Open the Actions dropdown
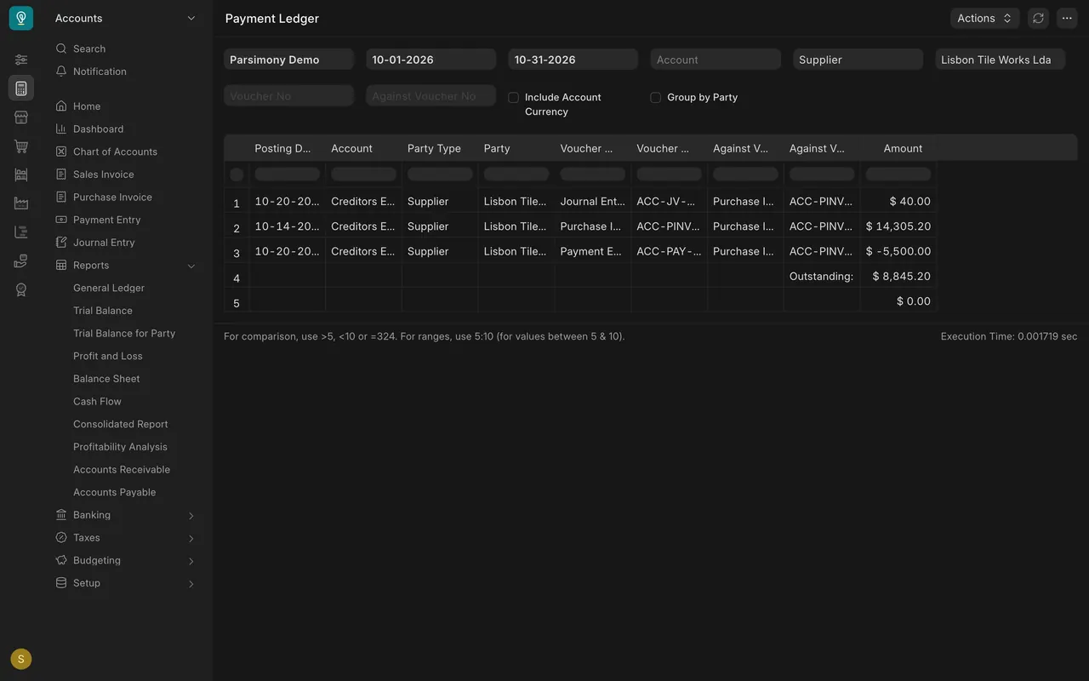The height and width of the screenshot is (681, 1089). [x=984, y=18]
